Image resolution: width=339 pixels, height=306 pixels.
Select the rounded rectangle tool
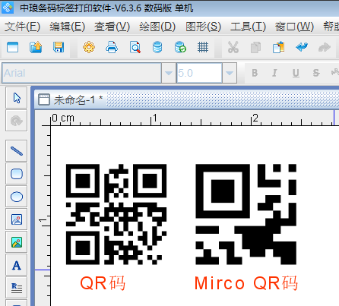[17, 174]
